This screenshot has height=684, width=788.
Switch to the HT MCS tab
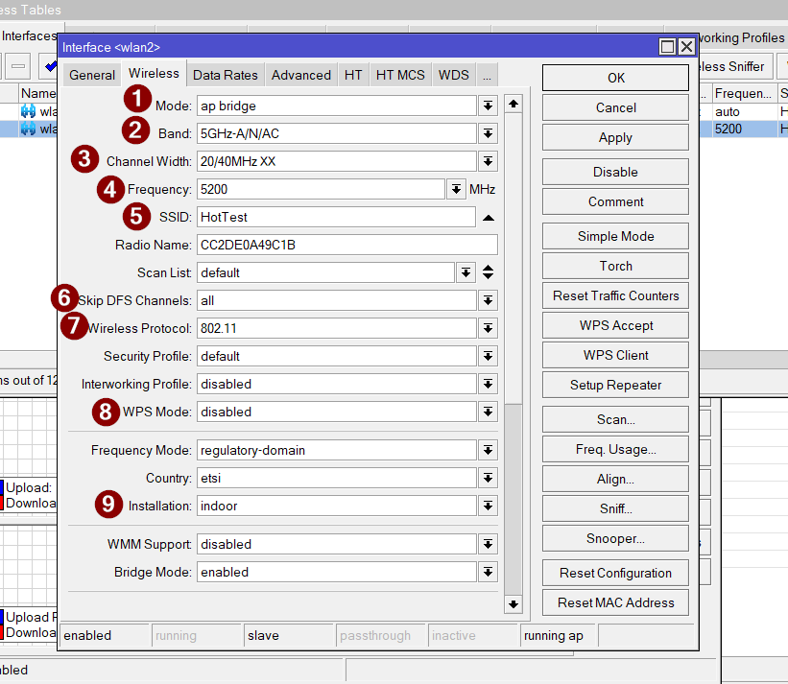coord(400,76)
